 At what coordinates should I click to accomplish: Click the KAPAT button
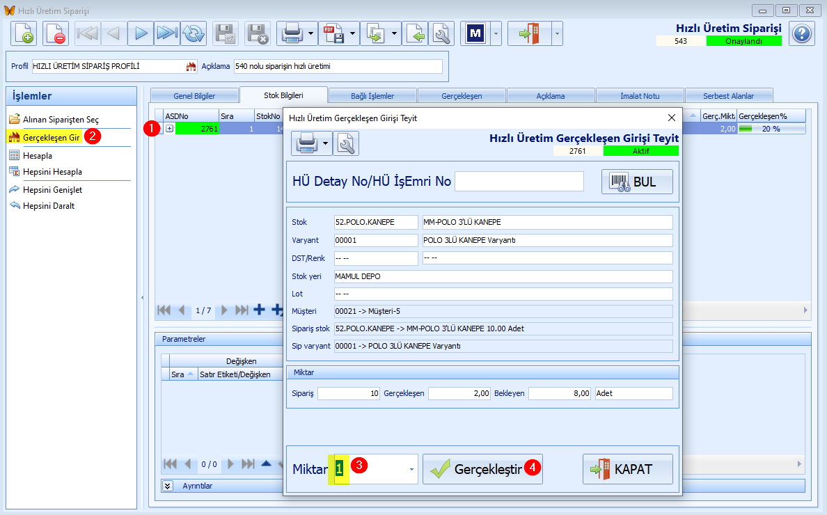pos(628,469)
